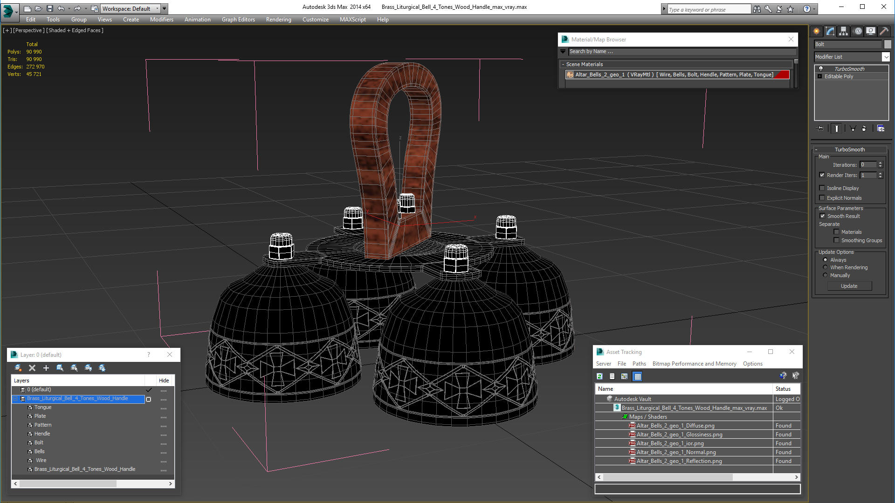Viewport: 895px width, 503px height.
Task: Open the Create command panel tab
Action: coord(817,31)
